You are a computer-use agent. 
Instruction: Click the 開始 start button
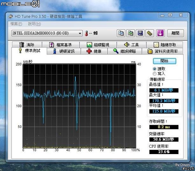pyautogui.click(x=164, y=61)
